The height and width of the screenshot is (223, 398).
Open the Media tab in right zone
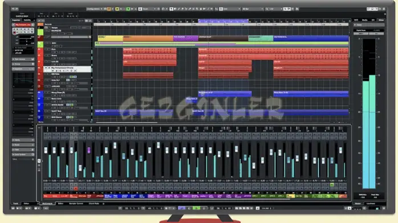[x=365, y=20]
